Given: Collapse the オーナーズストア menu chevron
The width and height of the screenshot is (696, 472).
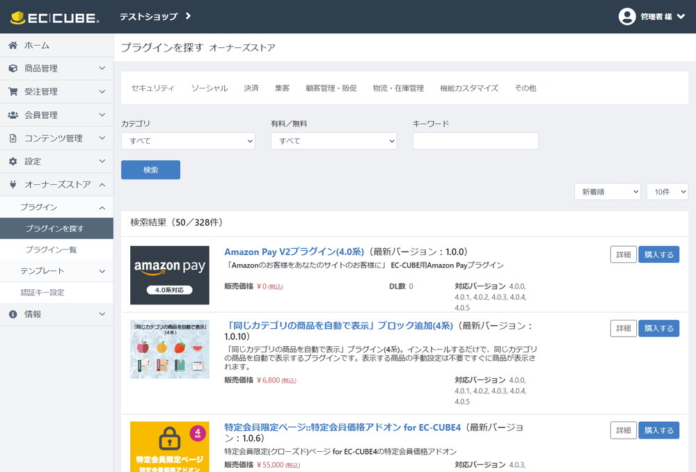Looking at the screenshot, I should click(x=102, y=184).
